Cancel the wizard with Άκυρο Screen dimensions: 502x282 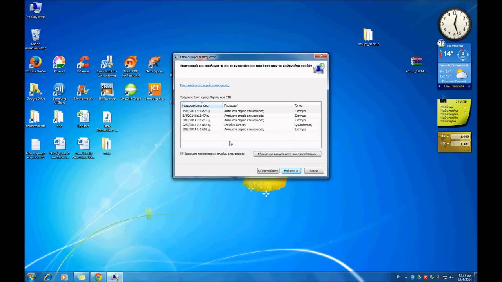[314, 171]
